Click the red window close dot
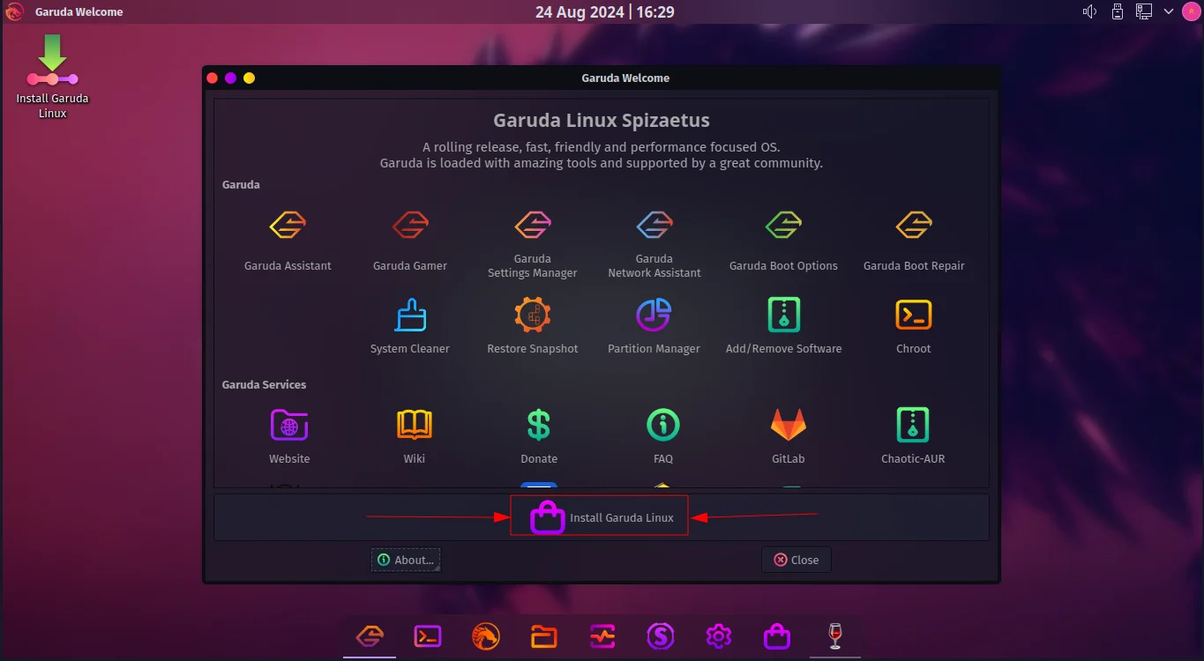 click(x=212, y=78)
